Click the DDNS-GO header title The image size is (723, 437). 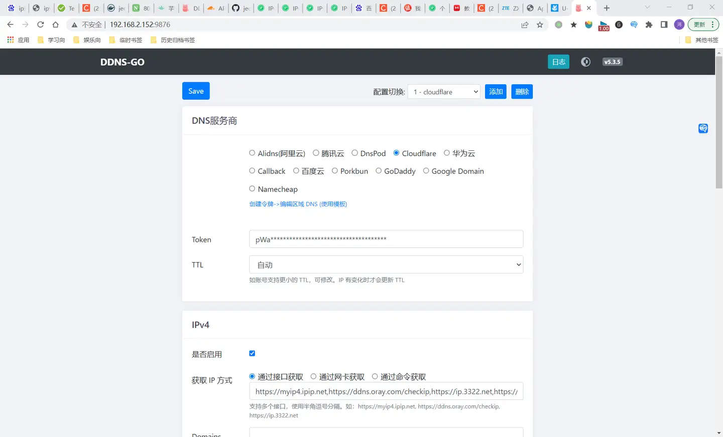(x=123, y=62)
